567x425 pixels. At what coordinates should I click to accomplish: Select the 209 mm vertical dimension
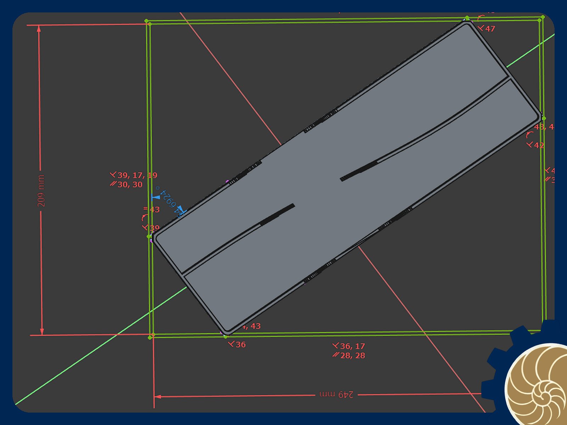(41, 191)
